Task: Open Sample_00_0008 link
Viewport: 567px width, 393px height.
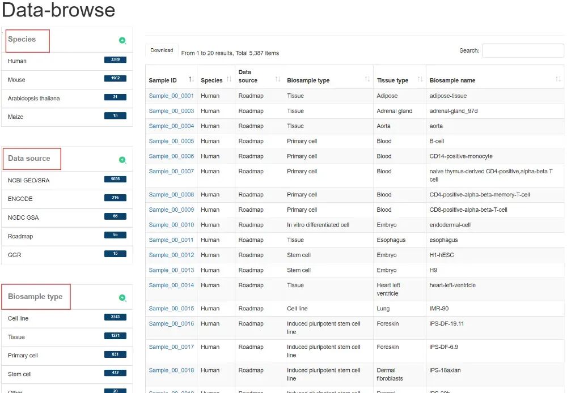Action: pyautogui.click(x=171, y=195)
